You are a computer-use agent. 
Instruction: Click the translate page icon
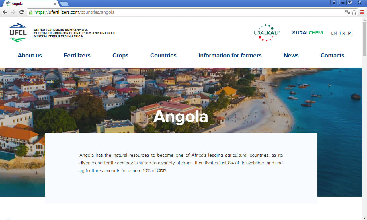click(x=348, y=12)
